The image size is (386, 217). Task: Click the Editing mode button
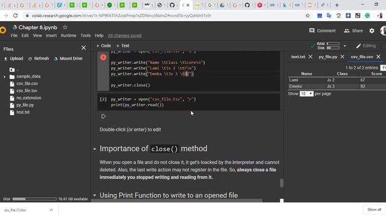pos(366,46)
